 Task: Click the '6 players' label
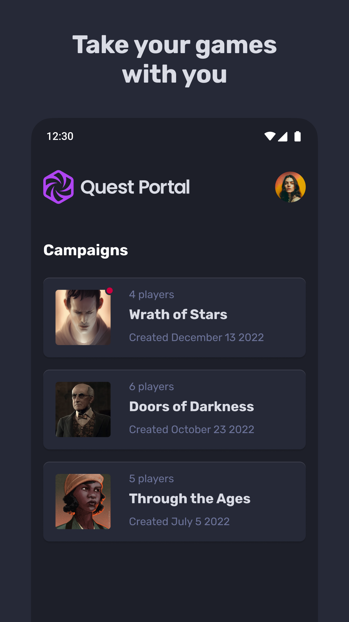152,386
